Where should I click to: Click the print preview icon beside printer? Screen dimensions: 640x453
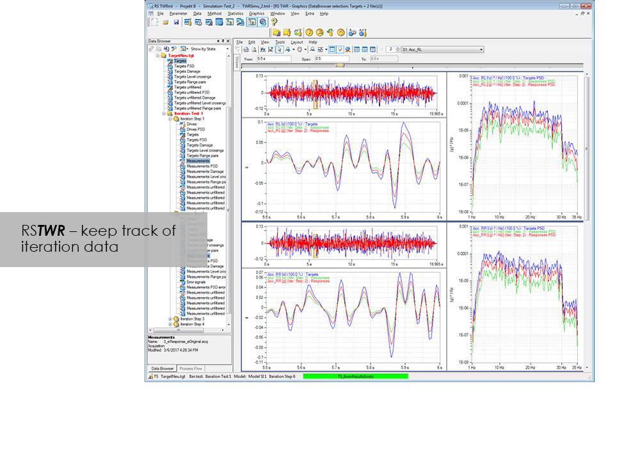[254, 49]
